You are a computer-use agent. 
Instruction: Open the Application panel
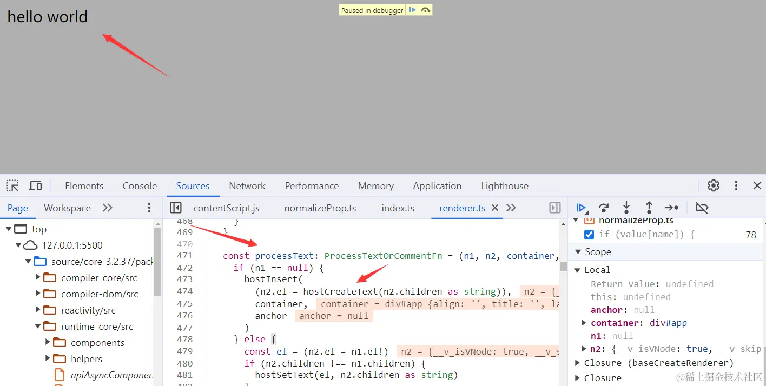click(437, 185)
